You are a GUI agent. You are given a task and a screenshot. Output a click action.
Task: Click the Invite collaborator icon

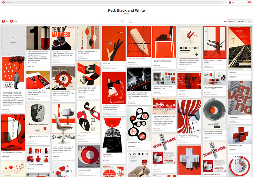pyautogui.click(x=11, y=21)
